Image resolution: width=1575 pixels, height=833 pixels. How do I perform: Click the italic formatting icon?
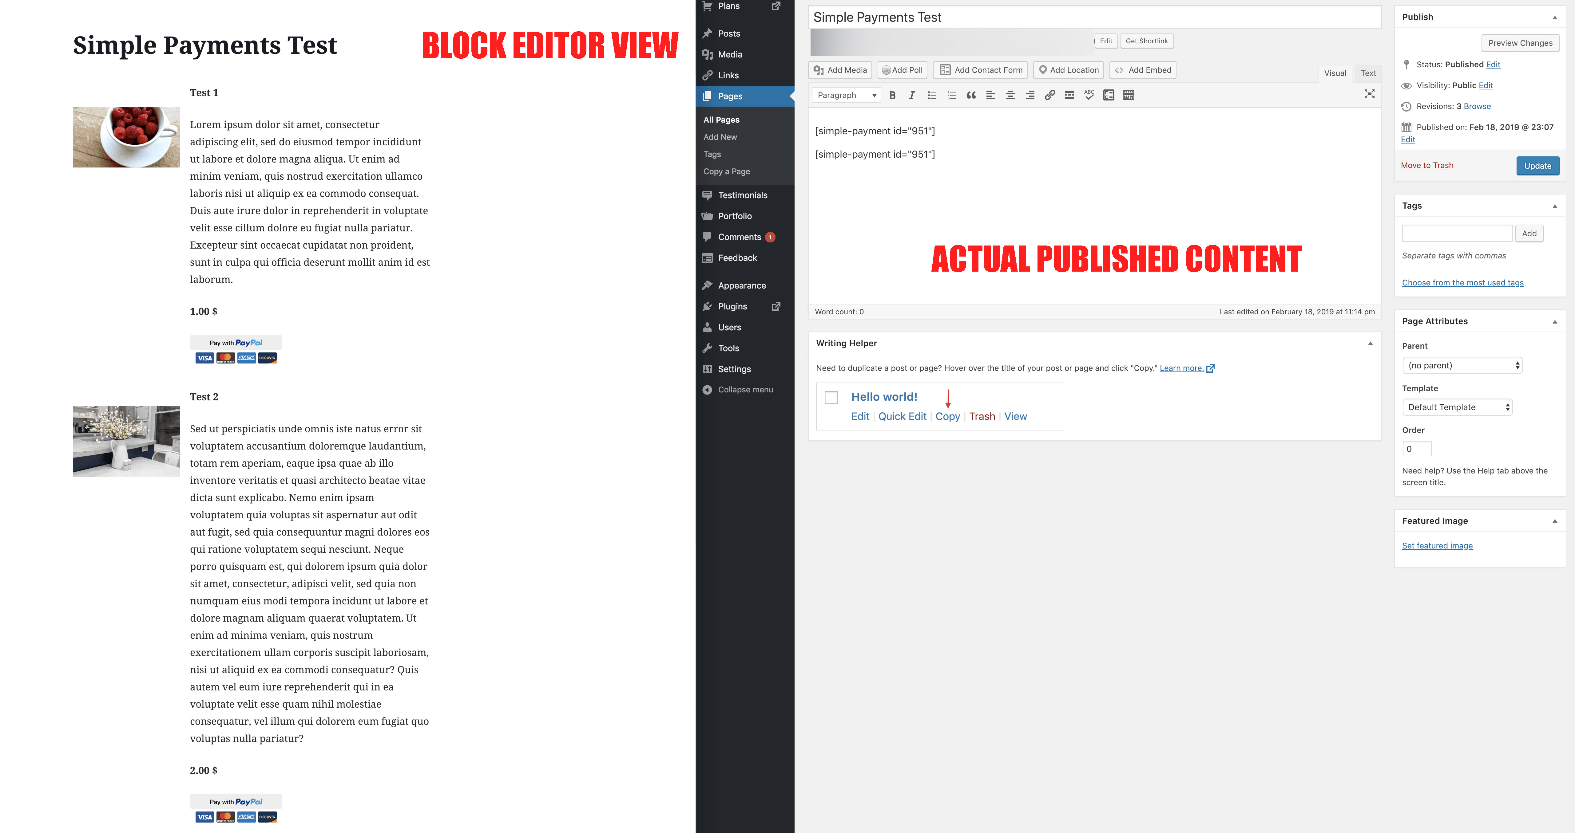coord(912,95)
